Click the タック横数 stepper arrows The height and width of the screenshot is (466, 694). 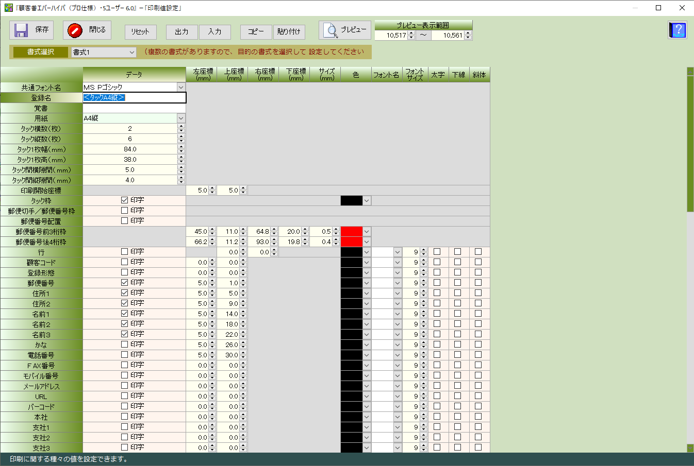(181, 129)
